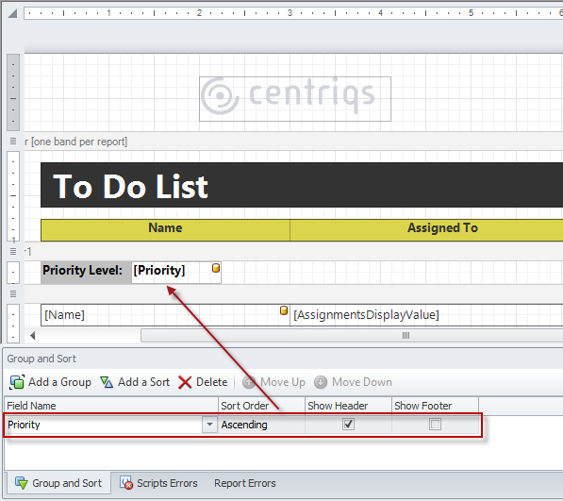563x501 pixels.
Task: Click the Add a Sort icon
Action: (107, 382)
